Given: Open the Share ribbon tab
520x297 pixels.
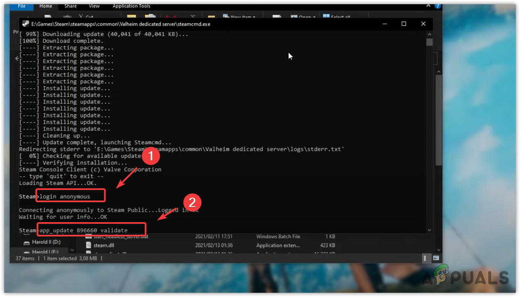Looking at the screenshot, I should pyautogui.click(x=70, y=6).
